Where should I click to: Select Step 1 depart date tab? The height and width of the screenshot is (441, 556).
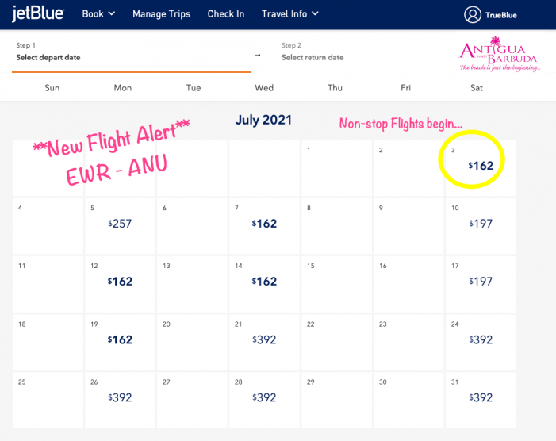tap(131, 52)
